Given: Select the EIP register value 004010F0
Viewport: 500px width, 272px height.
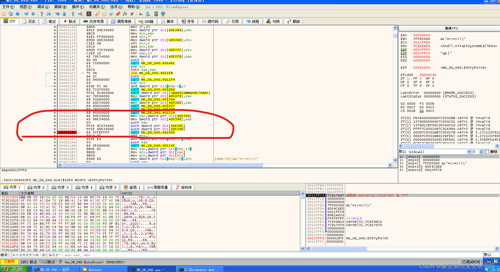Looking at the screenshot, I should pyautogui.click(x=421, y=67).
